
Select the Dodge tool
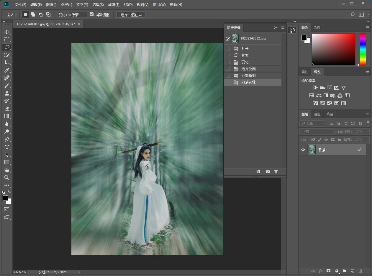point(7,132)
